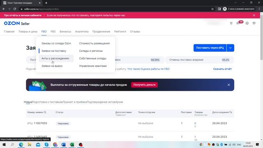Close the Ozon browser tab
The height and width of the screenshot is (148, 263).
point(39,3)
